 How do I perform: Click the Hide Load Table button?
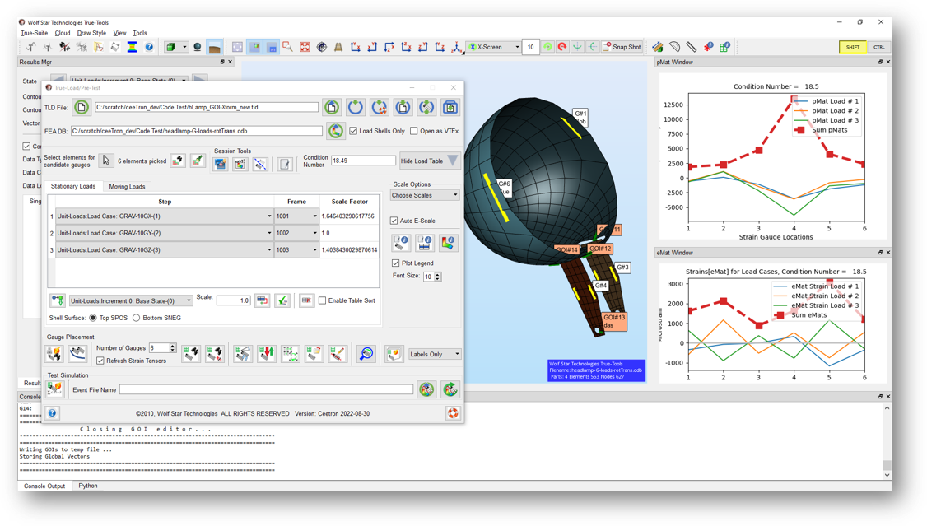[429, 161]
